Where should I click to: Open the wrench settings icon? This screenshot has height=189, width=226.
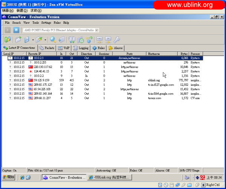point(117,40)
